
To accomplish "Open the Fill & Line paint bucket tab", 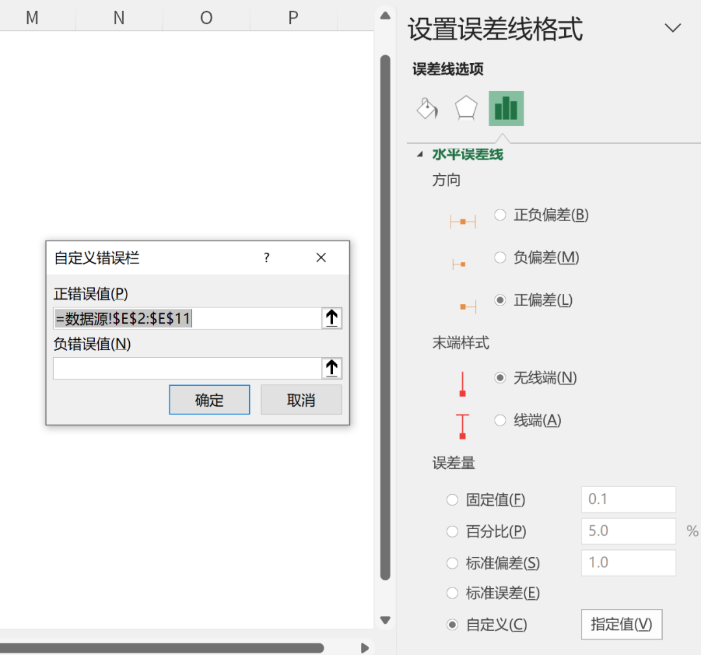I will [427, 108].
